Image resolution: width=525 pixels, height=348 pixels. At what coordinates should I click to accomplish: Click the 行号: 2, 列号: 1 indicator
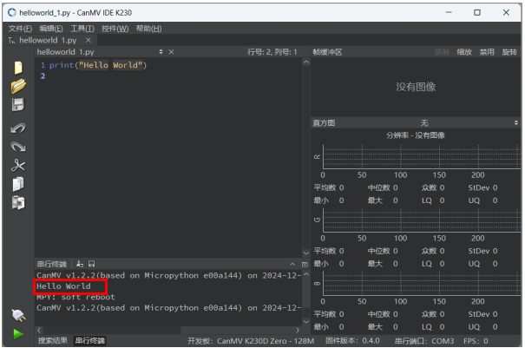[x=272, y=52]
